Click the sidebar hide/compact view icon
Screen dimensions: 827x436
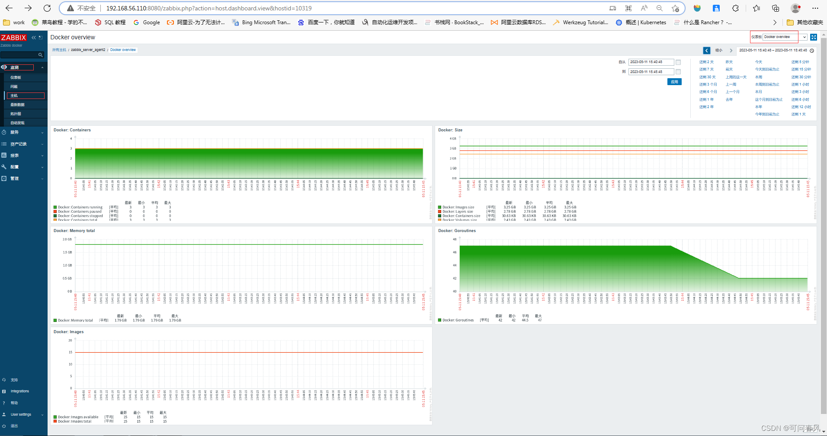pyautogui.click(x=41, y=38)
